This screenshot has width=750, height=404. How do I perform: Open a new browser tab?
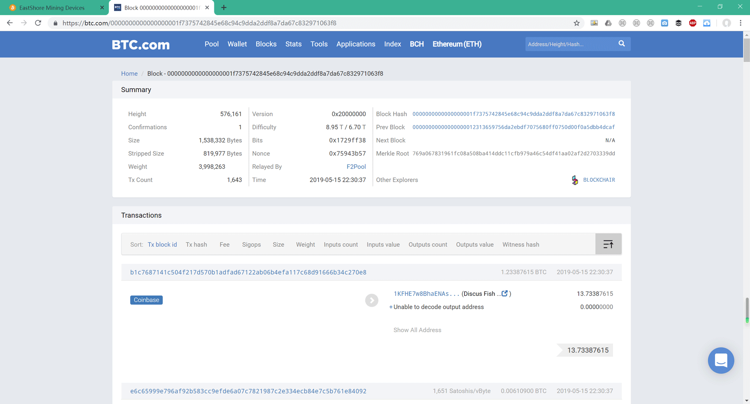coord(224,8)
